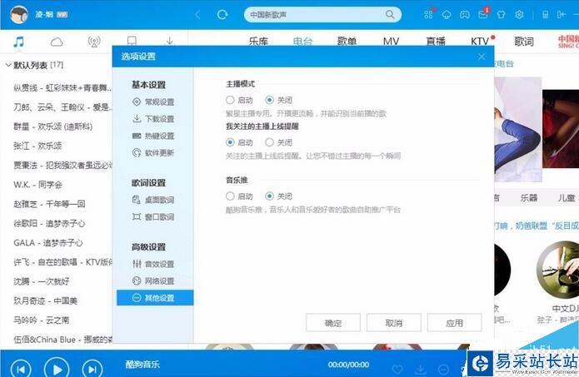579x377 pixels.
Task: Open the 乐器 radio category
Action: point(529,198)
